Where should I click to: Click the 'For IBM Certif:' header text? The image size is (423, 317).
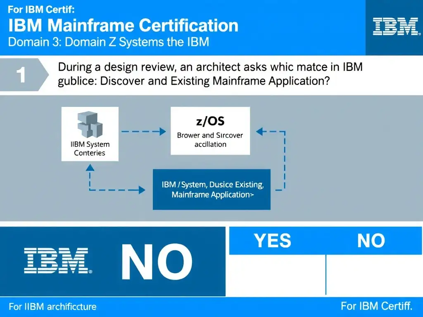41,9
